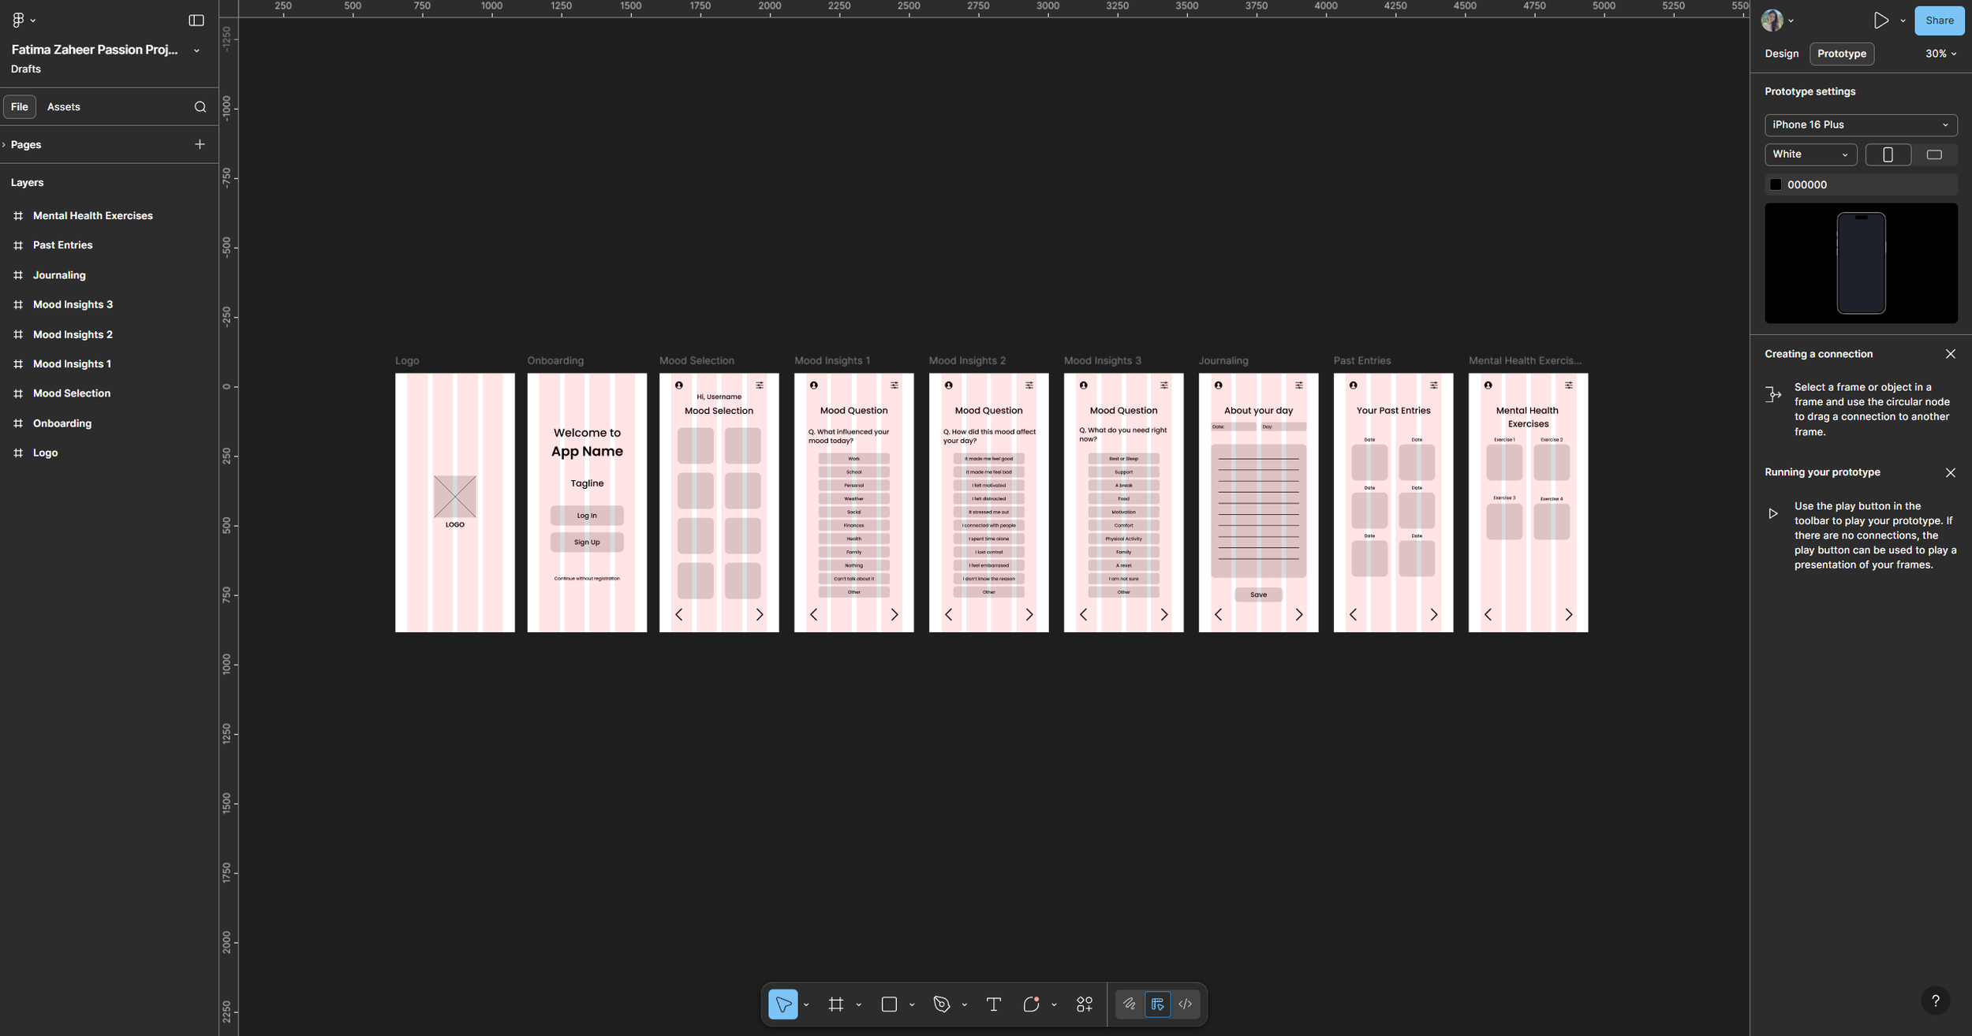
Task: Switch to the Assets tab
Action: (x=64, y=106)
